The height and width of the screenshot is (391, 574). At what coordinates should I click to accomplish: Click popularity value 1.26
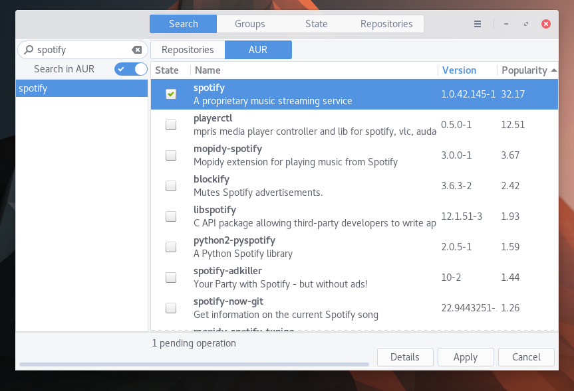click(x=510, y=308)
